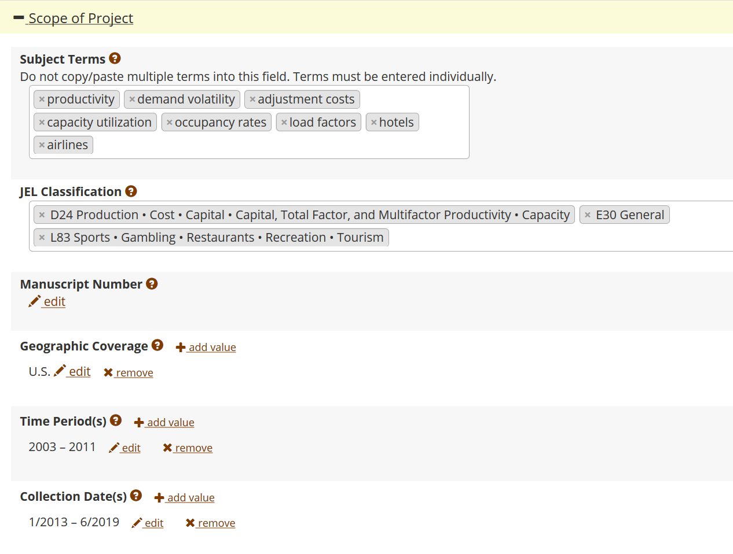Viewport: 733px width, 554px height.
Task: Click help icon next to Geographic Coverage
Action: 157,345
